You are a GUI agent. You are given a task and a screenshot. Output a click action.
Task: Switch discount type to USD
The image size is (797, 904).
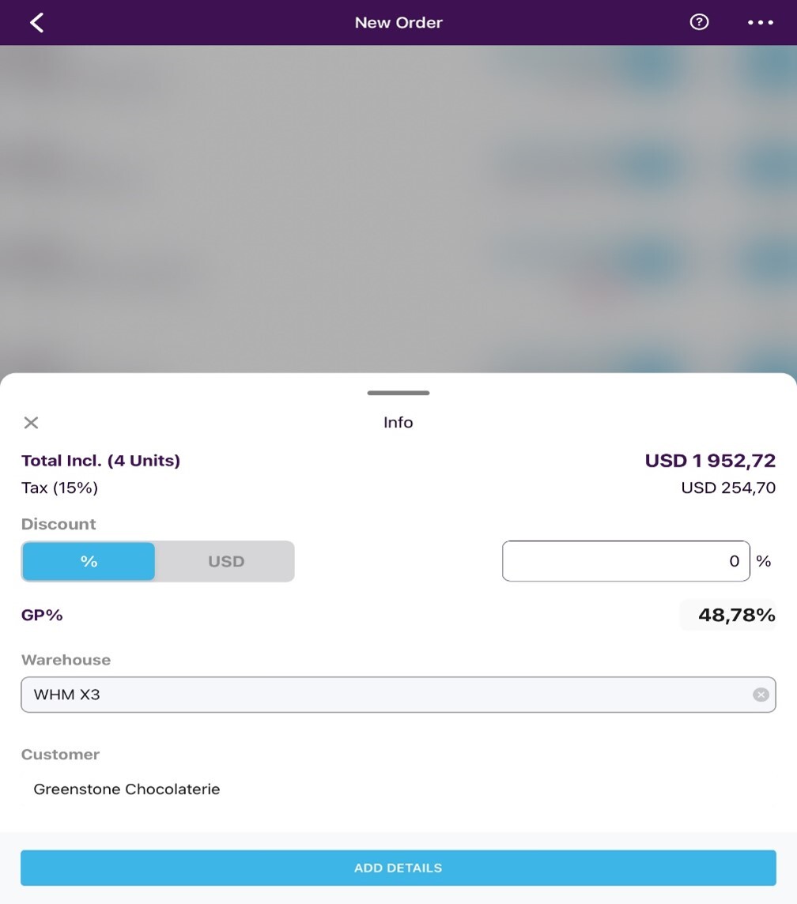(x=226, y=562)
